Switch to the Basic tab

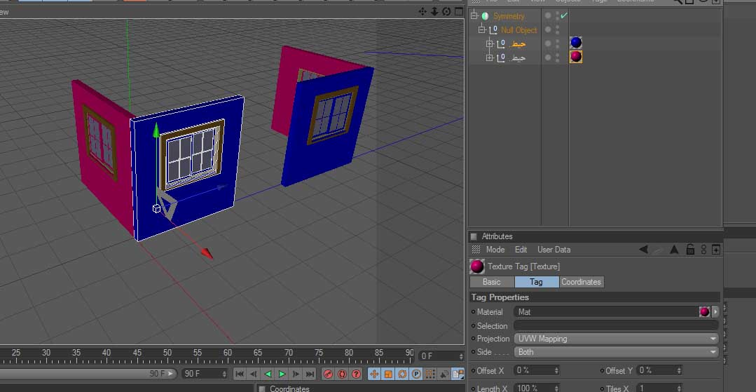pos(492,282)
